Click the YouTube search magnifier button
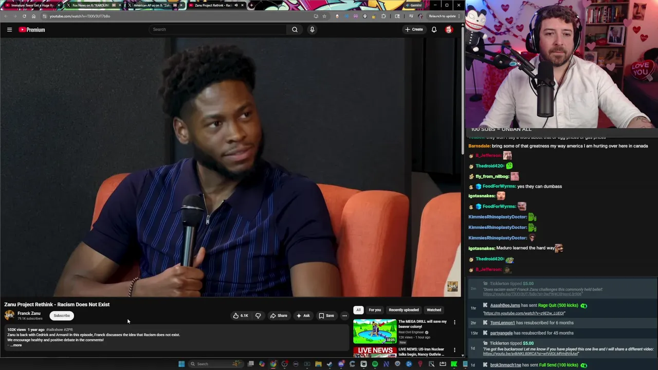 (x=295, y=29)
